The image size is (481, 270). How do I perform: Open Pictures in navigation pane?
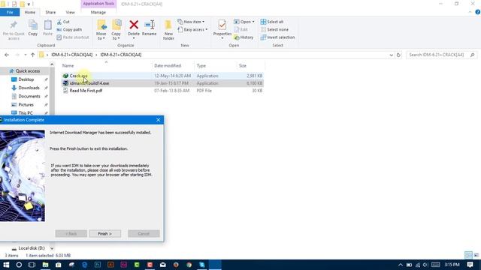(26, 105)
